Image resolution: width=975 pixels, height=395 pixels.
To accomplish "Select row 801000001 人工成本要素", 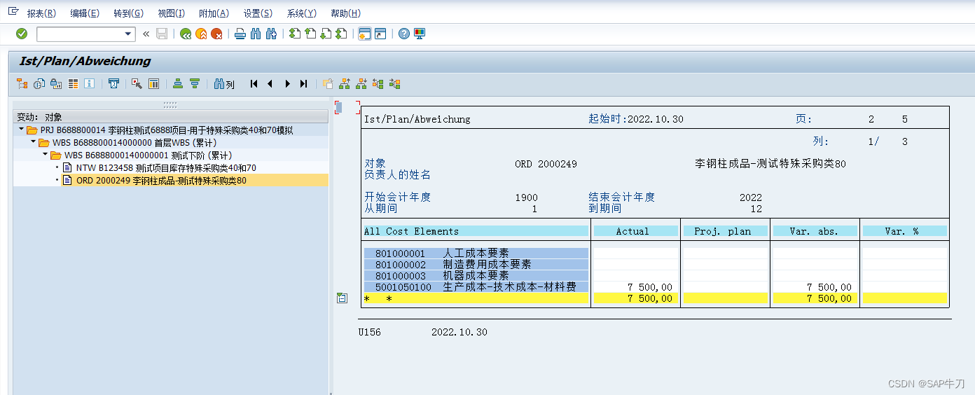I will (x=476, y=254).
